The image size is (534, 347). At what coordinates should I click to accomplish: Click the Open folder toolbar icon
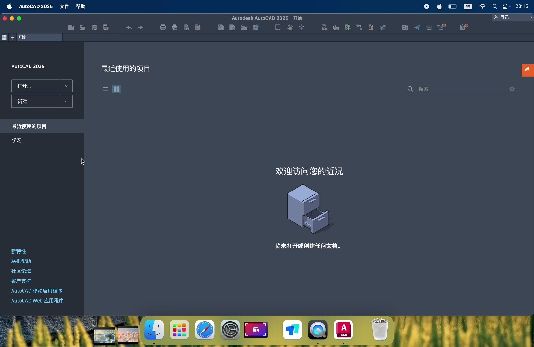(83, 28)
